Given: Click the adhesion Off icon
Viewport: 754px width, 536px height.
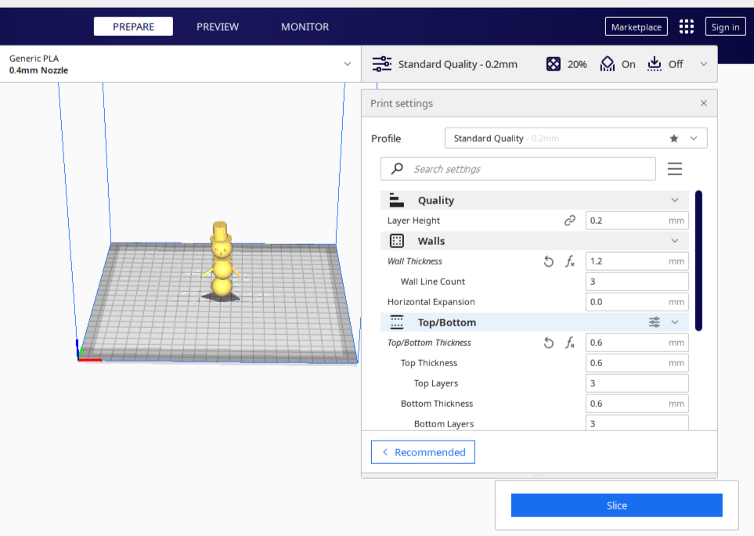Looking at the screenshot, I should 654,64.
